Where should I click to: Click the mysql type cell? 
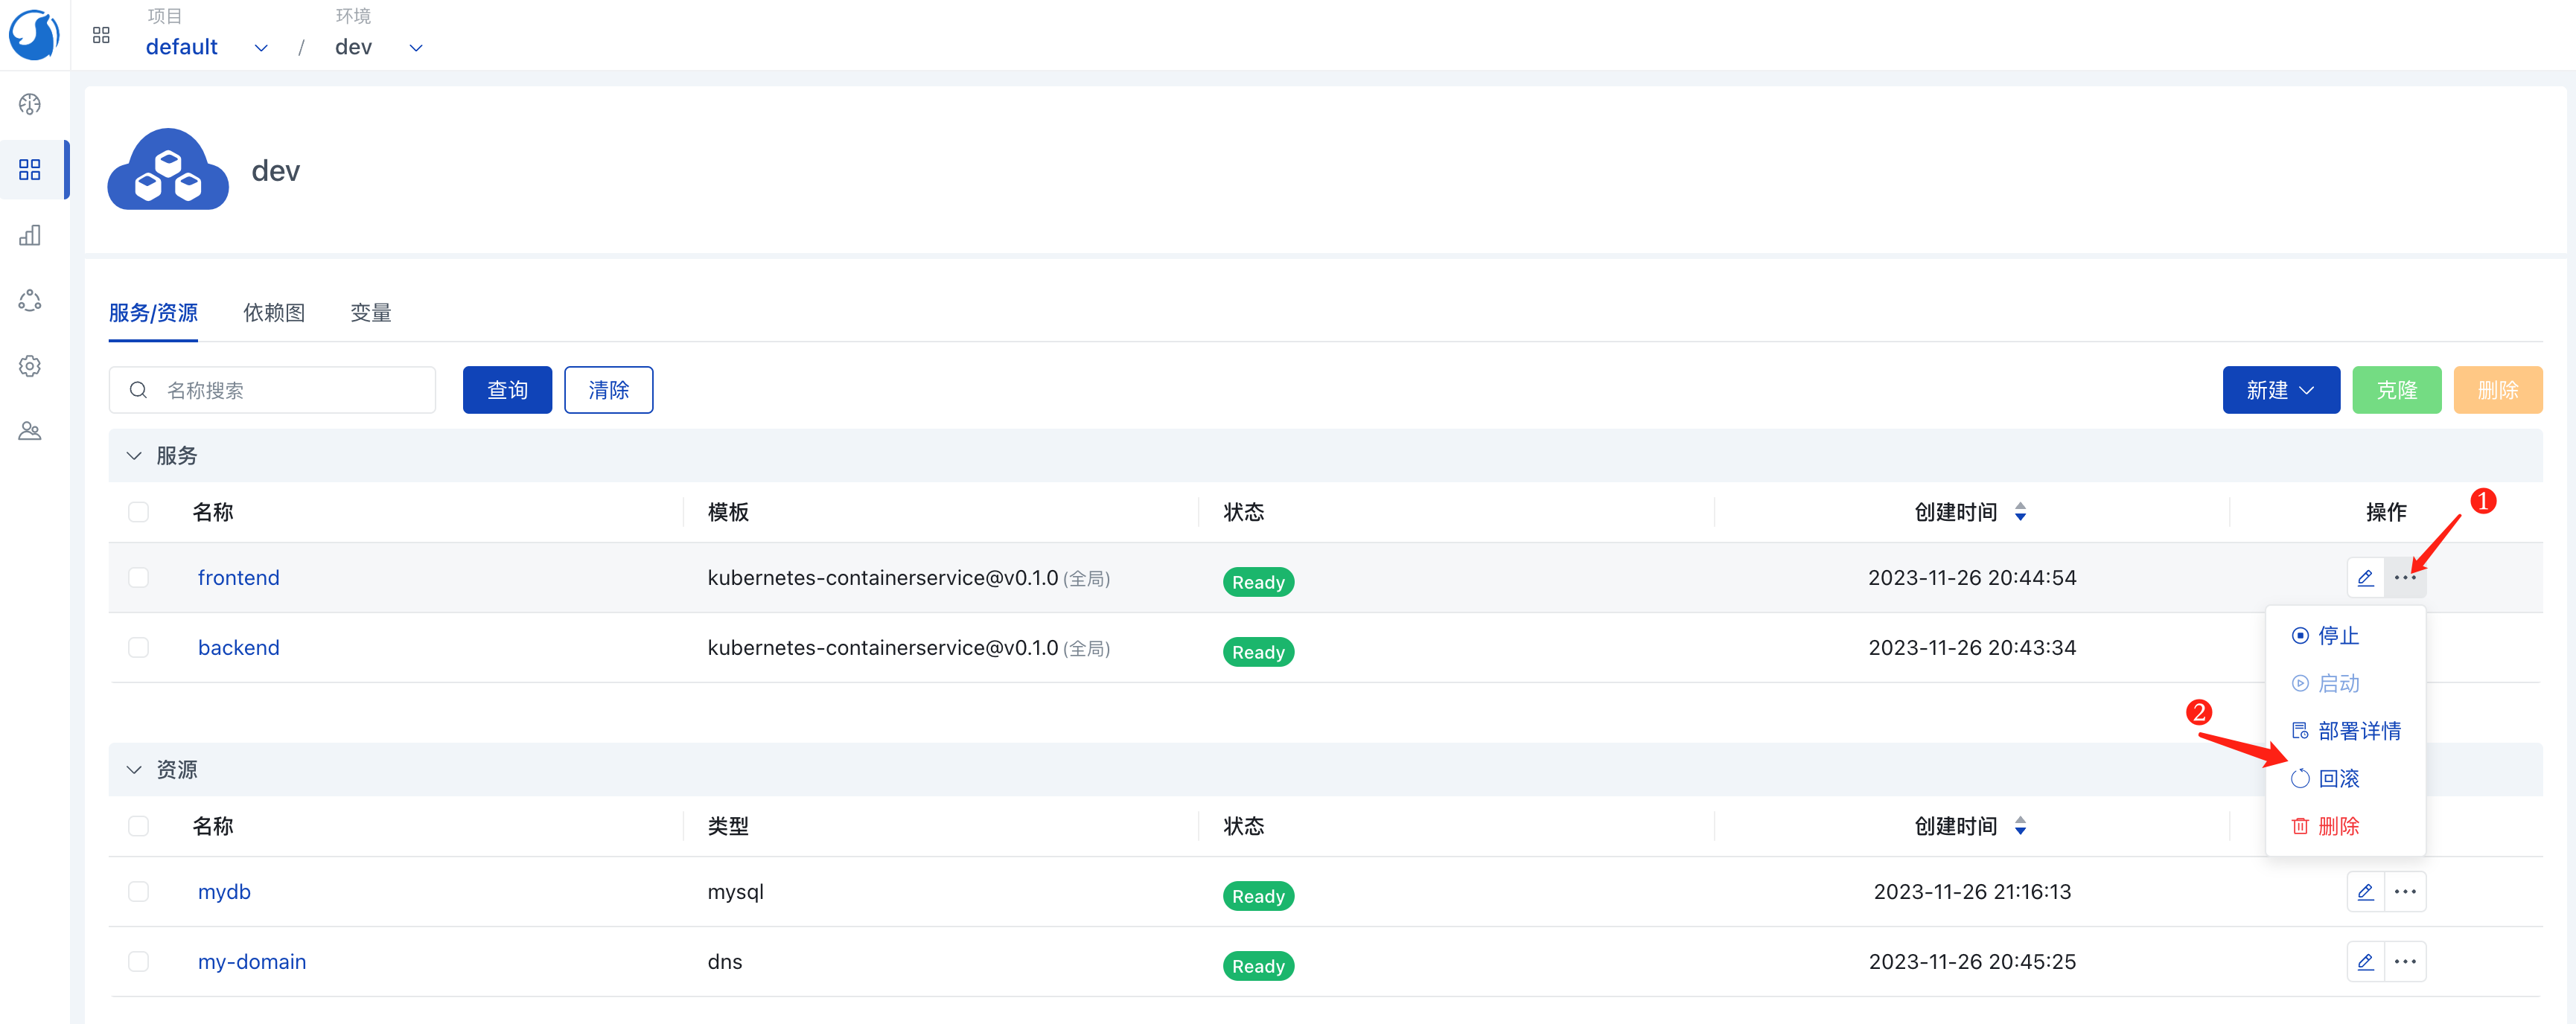click(x=735, y=892)
